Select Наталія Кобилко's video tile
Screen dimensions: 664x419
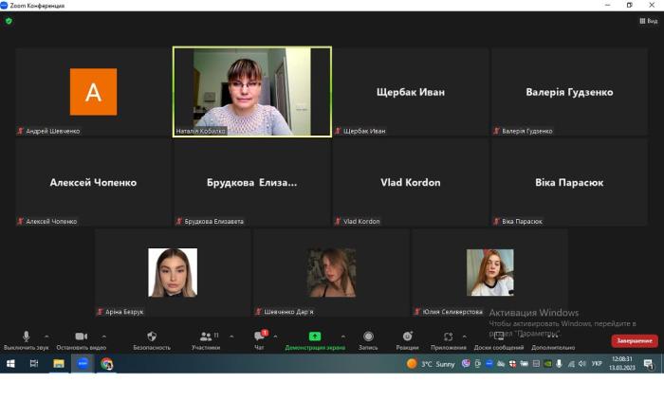tap(252, 91)
